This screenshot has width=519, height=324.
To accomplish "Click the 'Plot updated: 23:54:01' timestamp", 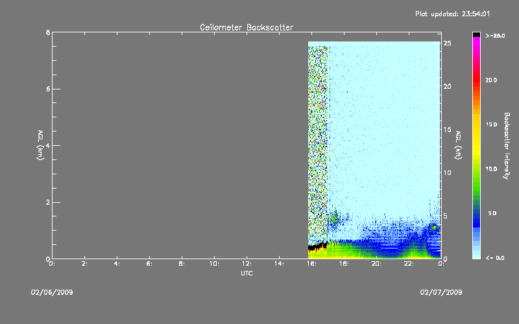I will tap(452, 14).
